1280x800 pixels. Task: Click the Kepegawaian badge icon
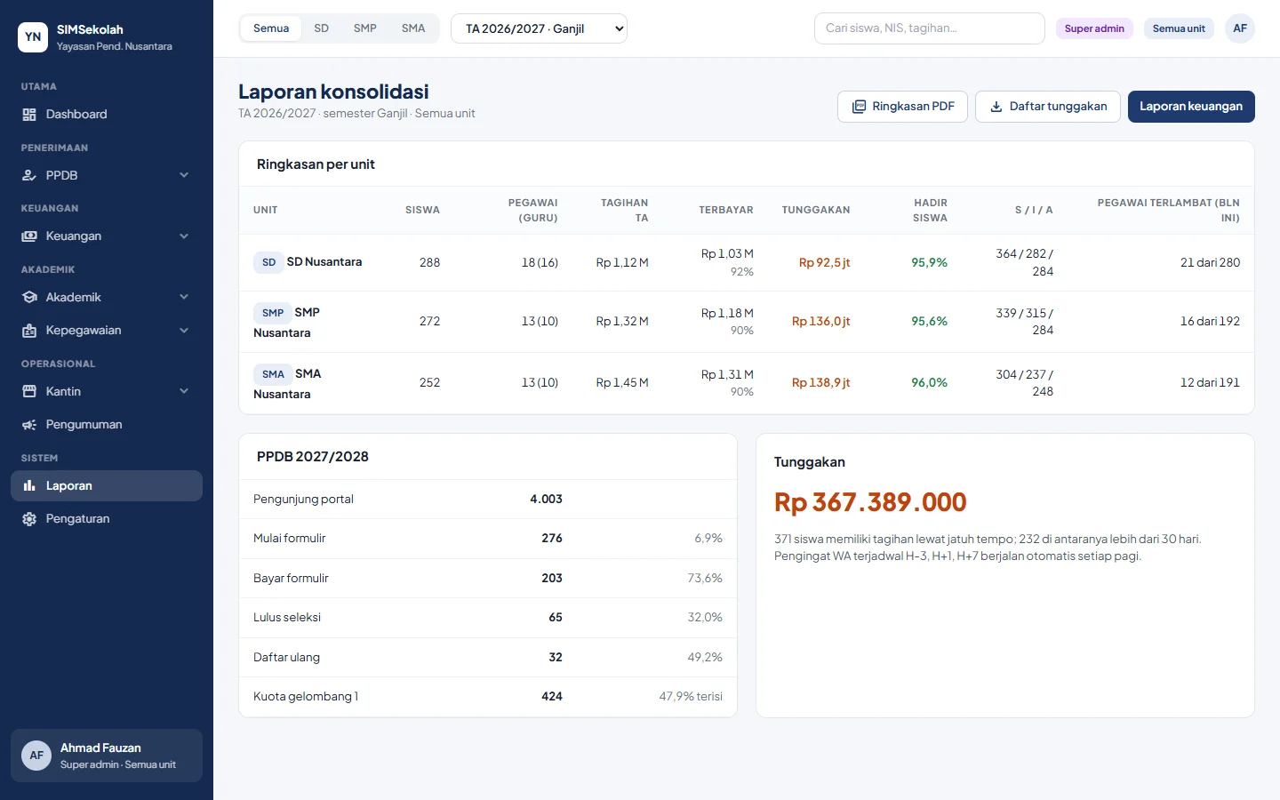tap(29, 331)
